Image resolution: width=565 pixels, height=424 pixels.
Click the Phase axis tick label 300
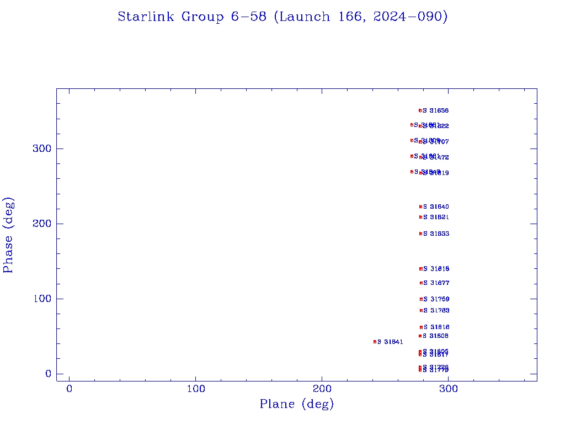click(42, 149)
